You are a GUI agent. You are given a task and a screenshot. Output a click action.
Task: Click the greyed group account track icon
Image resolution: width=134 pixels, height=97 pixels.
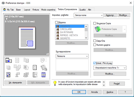(26, 75)
